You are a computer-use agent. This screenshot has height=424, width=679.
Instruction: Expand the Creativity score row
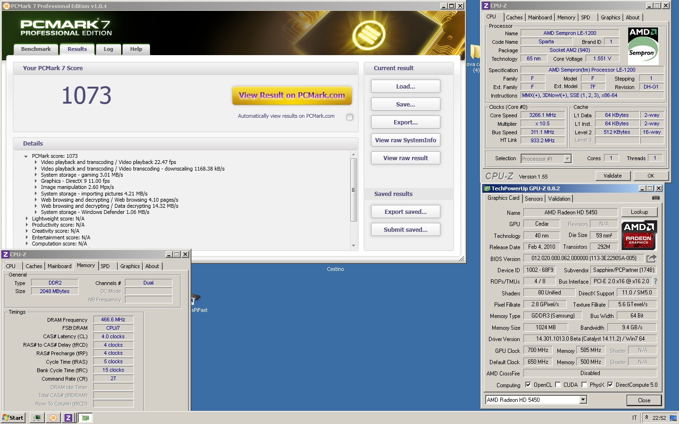(26, 231)
